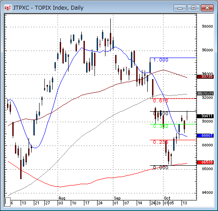Click the 90411 black last-price tag
The width and height of the screenshot is (218, 211).
205,116
